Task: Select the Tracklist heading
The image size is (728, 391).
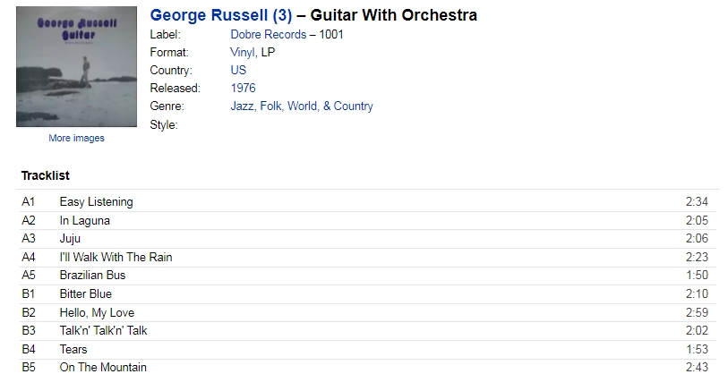Action: click(x=46, y=175)
